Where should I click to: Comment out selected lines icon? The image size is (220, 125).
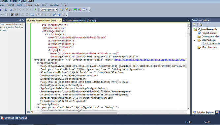point(22,14)
